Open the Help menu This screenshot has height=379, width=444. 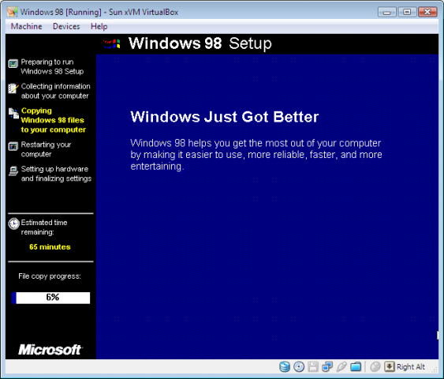[x=99, y=26]
